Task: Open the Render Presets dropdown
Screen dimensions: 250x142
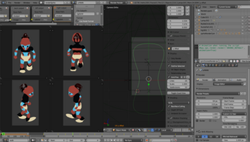Action: coord(218,93)
